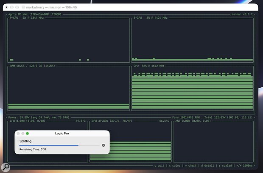Click 'S-CPU 8% @ 4424 MHz' label
Image resolution: width=263 pixels, height=173 pixels.
pyautogui.click(x=151, y=18)
